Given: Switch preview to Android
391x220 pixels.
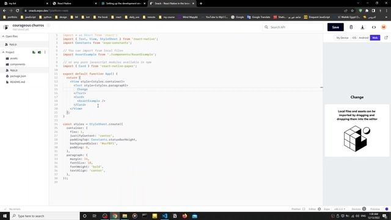Looking at the screenshot, I should (x=364, y=38).
